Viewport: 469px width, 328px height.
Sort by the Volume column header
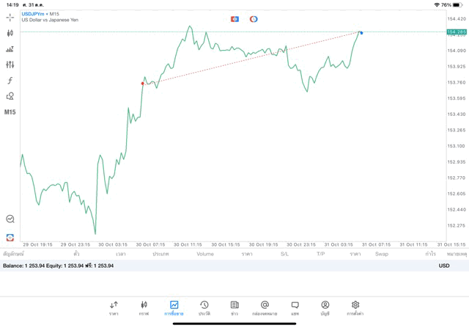[205, 254]
